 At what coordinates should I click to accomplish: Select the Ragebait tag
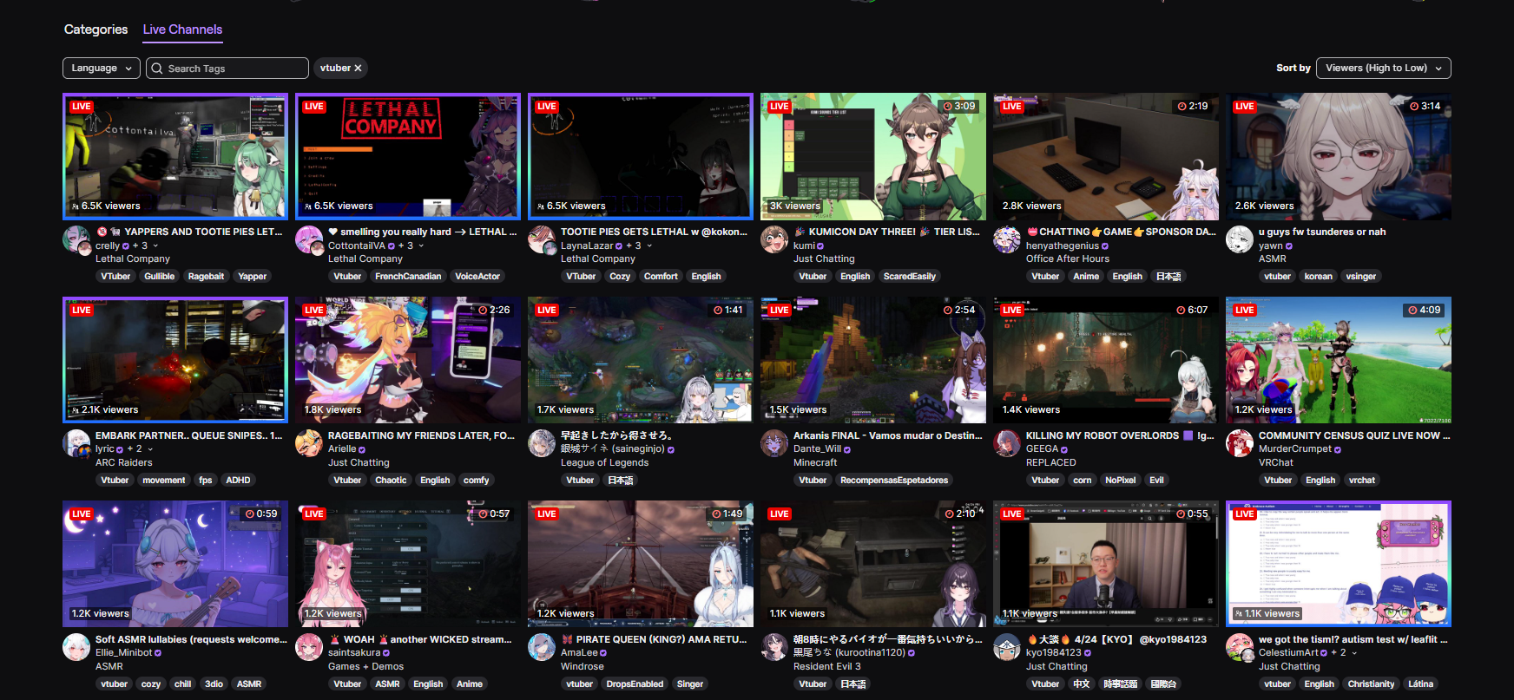pos(206,276)
